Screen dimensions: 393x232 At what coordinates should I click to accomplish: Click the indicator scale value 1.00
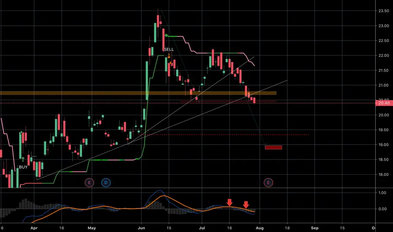pyautogui.click(x=382, y=193)
